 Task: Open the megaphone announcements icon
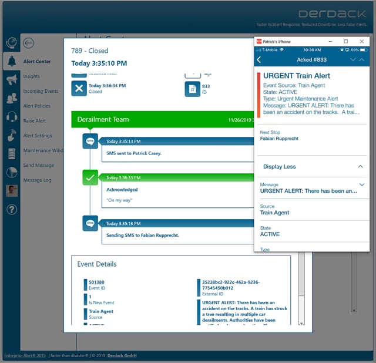pyautogui.click(x=12, y=79)
